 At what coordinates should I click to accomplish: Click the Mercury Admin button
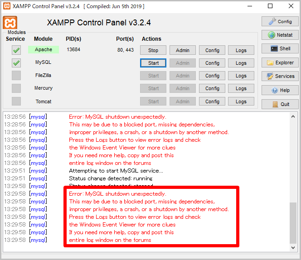pyautogui.click(x=183, y=88)
